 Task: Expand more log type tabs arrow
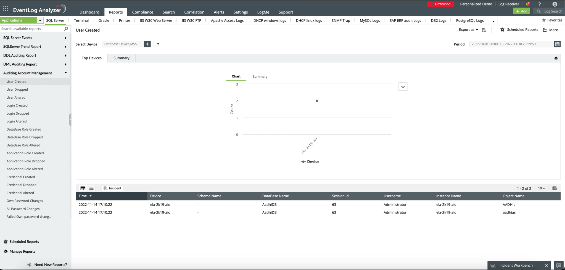(x=493, y=21)
